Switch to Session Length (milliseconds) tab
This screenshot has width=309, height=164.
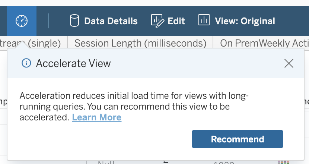(x=140, y=43)
